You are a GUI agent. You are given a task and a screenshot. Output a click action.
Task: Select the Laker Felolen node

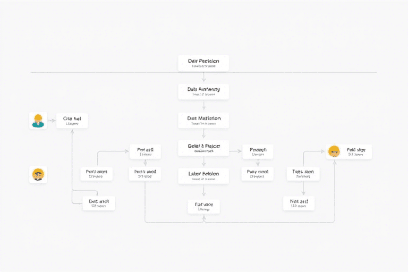click(203, 176)
